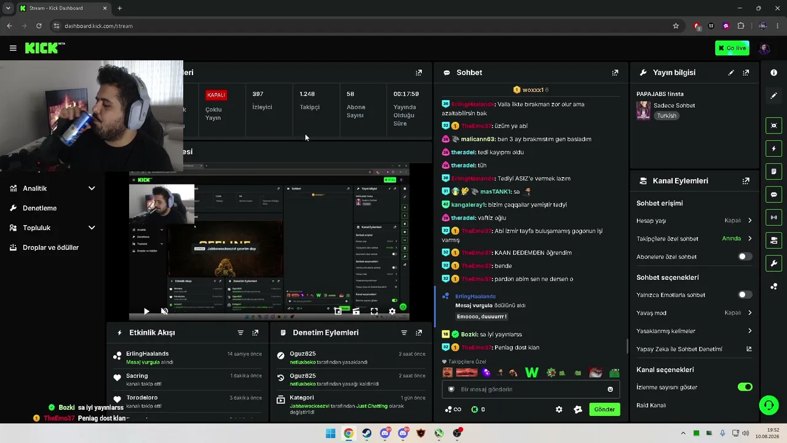Edit stream info with pencil in Yayın bilgisi

tap(731, 73)
